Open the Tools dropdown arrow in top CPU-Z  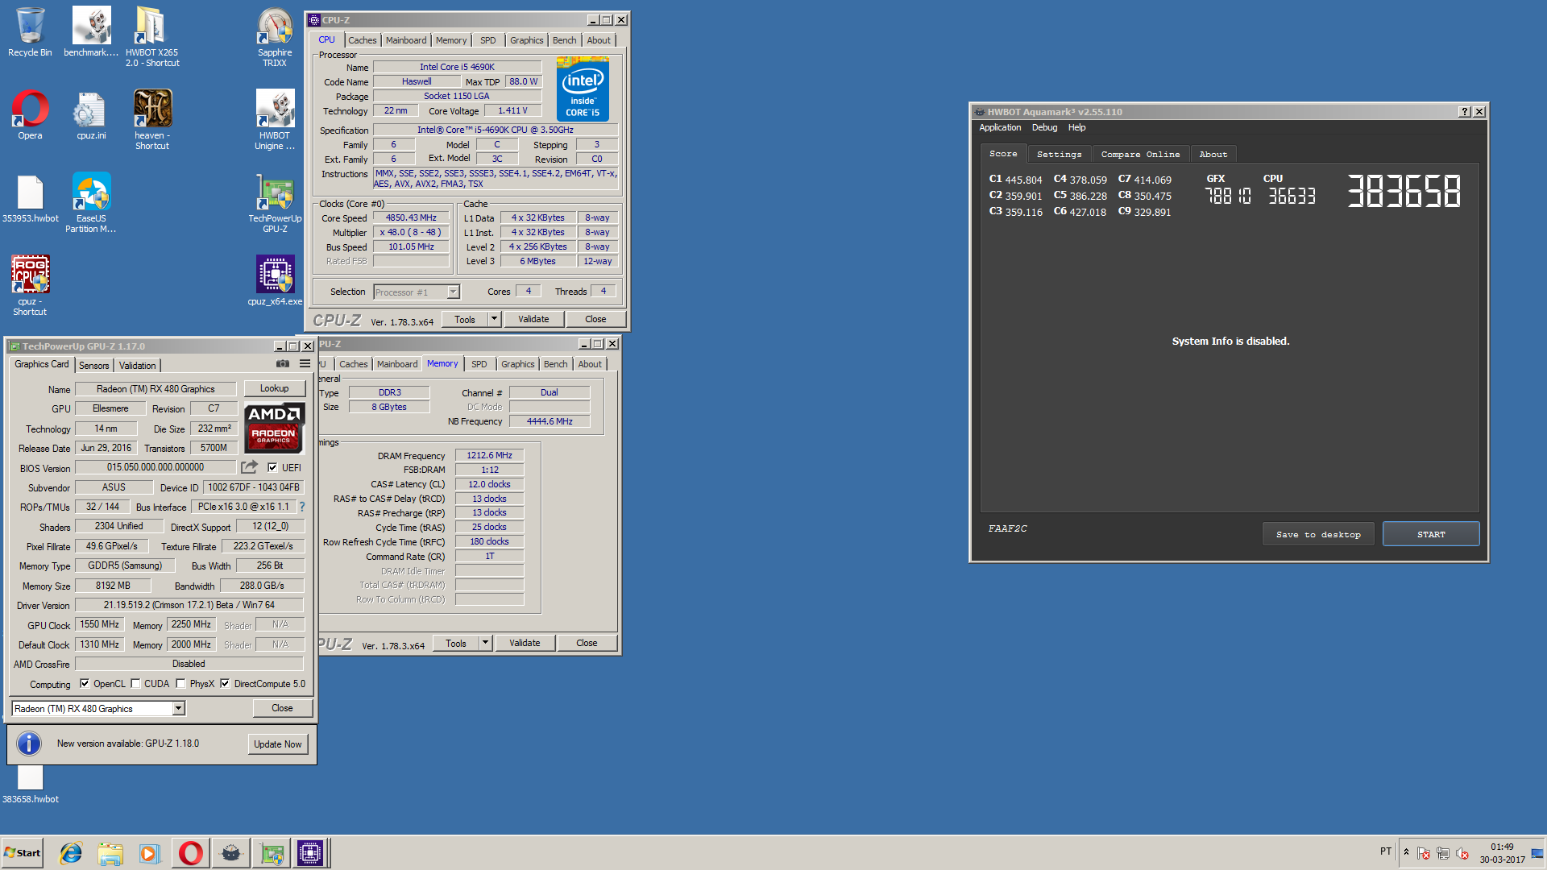tap(494, 319)
